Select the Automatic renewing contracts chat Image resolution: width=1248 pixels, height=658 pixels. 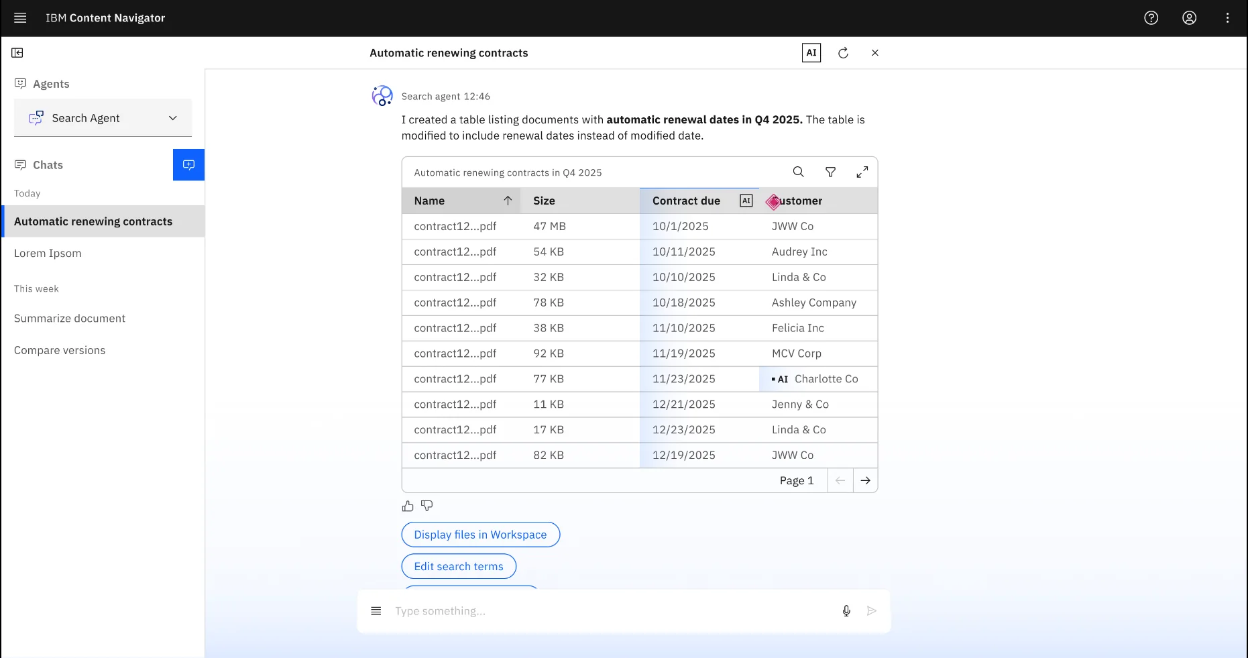pos(104,221)
